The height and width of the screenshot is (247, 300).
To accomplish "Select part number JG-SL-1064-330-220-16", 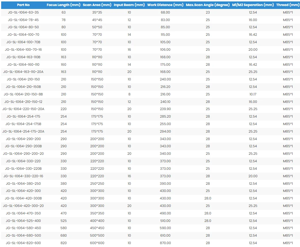I will click(x=23, y=176).
